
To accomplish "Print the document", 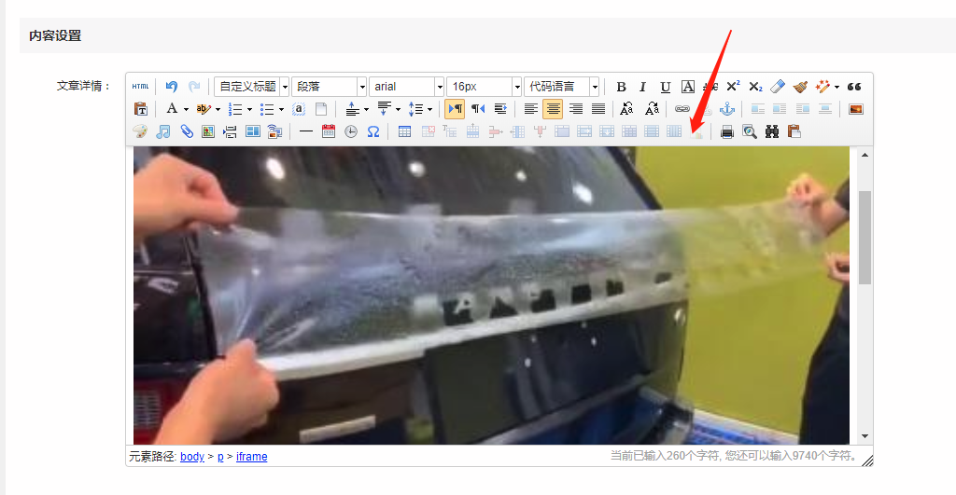I will pyautogui.click(x=726, y=131).
